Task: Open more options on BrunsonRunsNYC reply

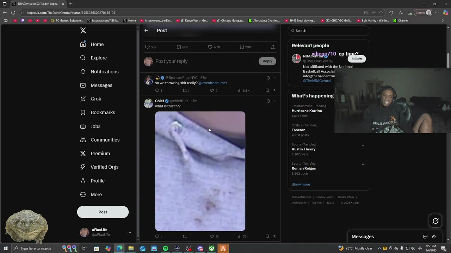Action: [x=274, y=78]
